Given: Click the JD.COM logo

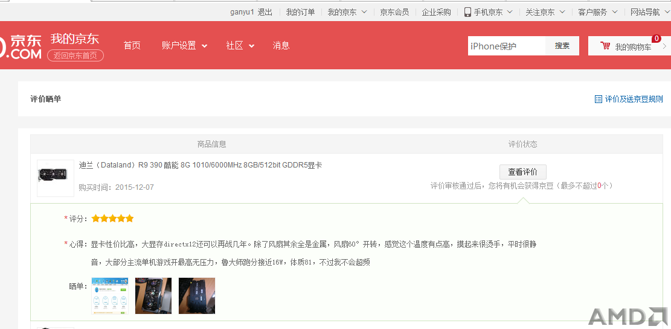Looking at the screenshot, I should point(21,47).
